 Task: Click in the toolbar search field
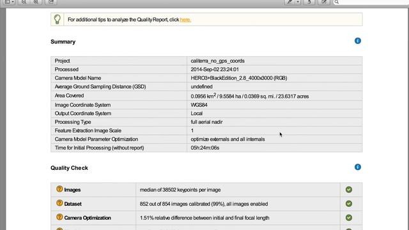(372, 2)
